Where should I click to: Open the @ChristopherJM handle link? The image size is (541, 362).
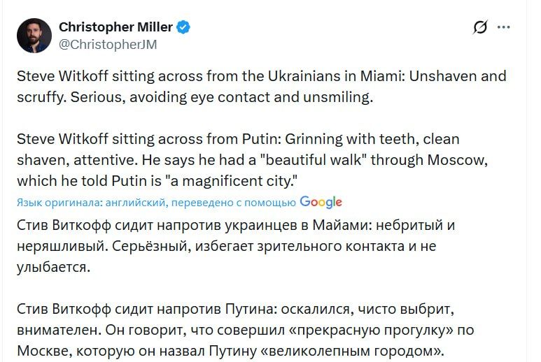pyautogui.click(x=107, y=45)
